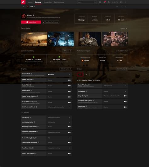Click the search magnifier icon
Viewport: 149px width, 167px height.
tap(95, 2)
